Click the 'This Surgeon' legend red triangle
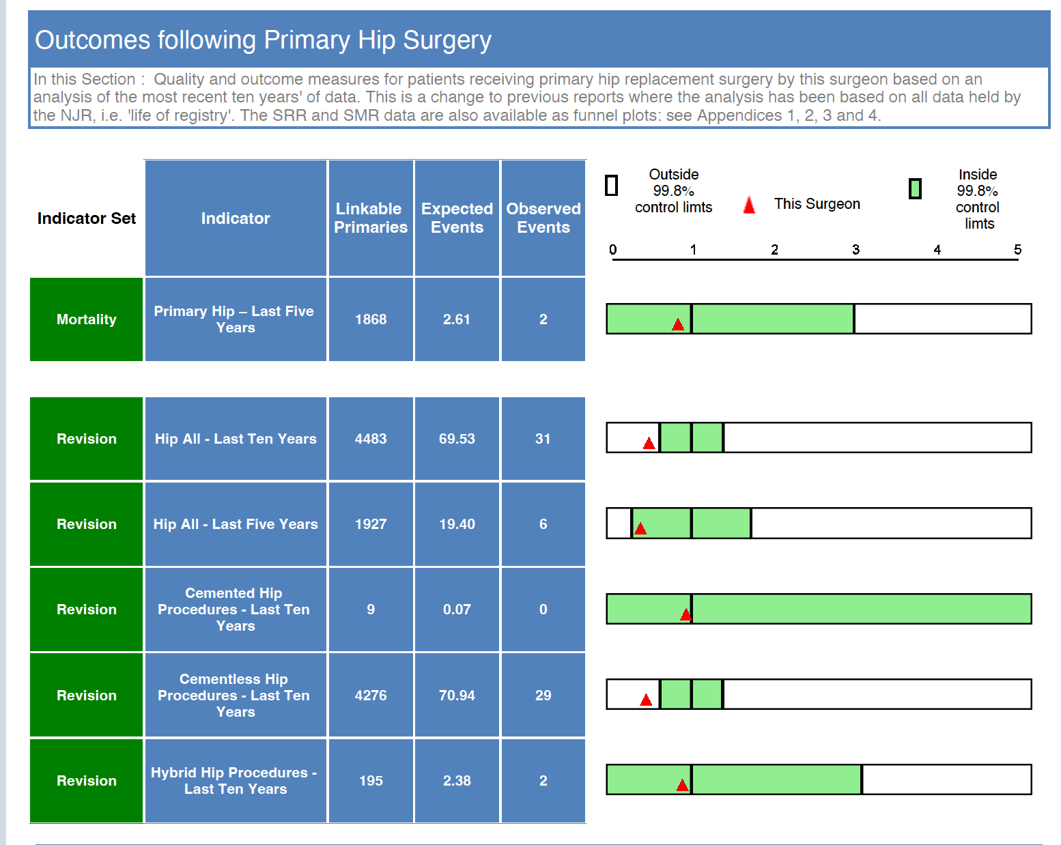Screen dimensions: 1061x845 749,205
